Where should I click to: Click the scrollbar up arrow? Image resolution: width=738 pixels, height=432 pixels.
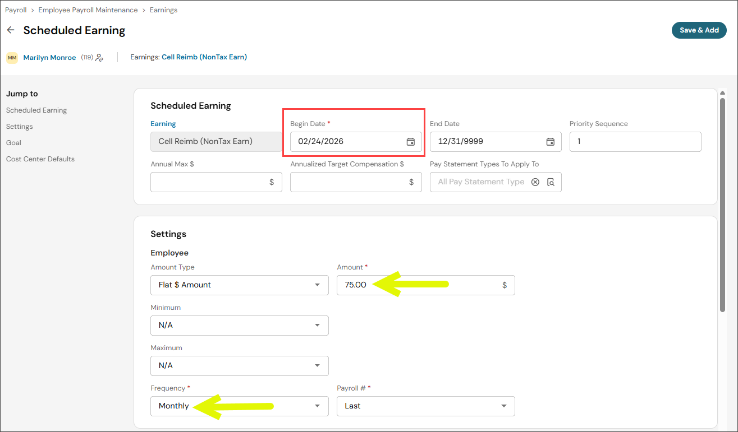722,93
